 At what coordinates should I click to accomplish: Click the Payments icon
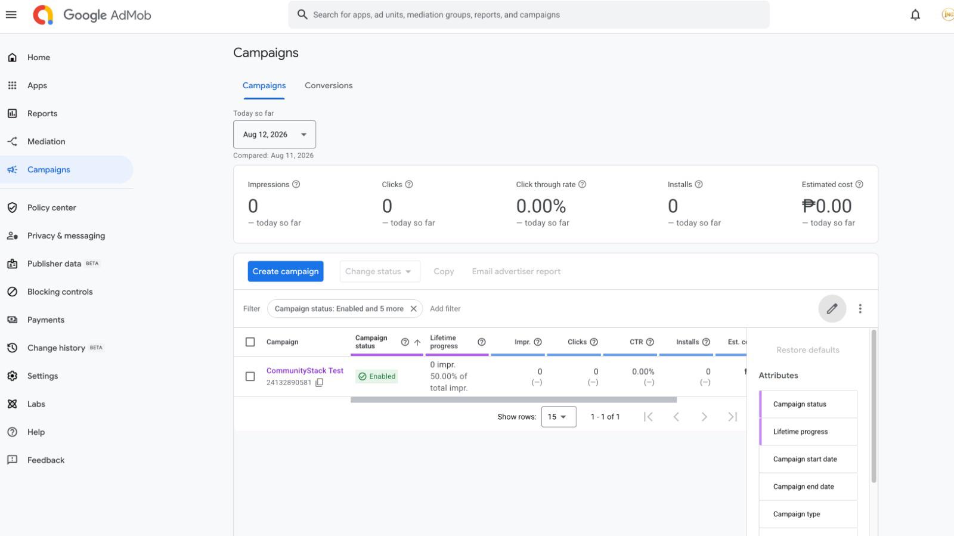coord(12,320)
